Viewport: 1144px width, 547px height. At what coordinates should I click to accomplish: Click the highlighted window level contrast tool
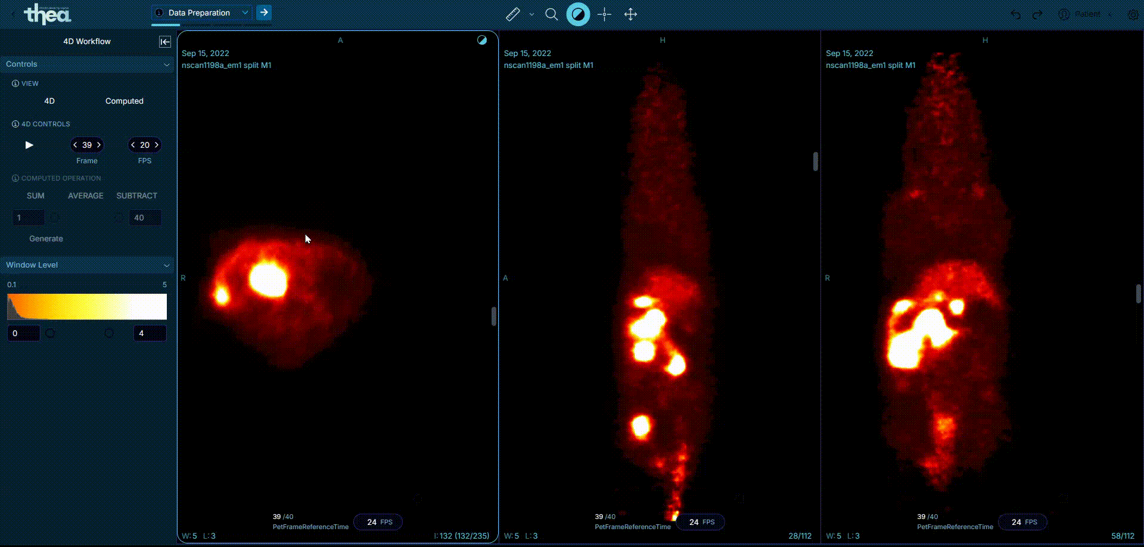click(577, 14)
